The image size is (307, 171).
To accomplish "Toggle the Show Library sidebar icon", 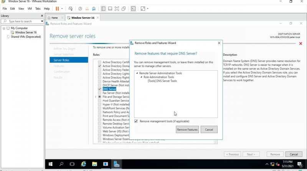I will tap(103, 8).
